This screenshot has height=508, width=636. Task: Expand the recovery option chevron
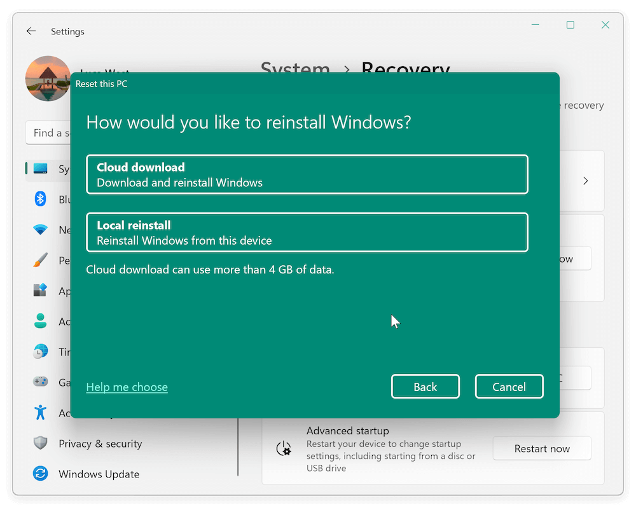click(585, 181)
